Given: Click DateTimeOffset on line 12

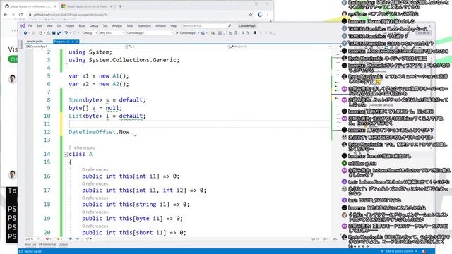Looking at the screenshot, I should [x=92, y=132].
